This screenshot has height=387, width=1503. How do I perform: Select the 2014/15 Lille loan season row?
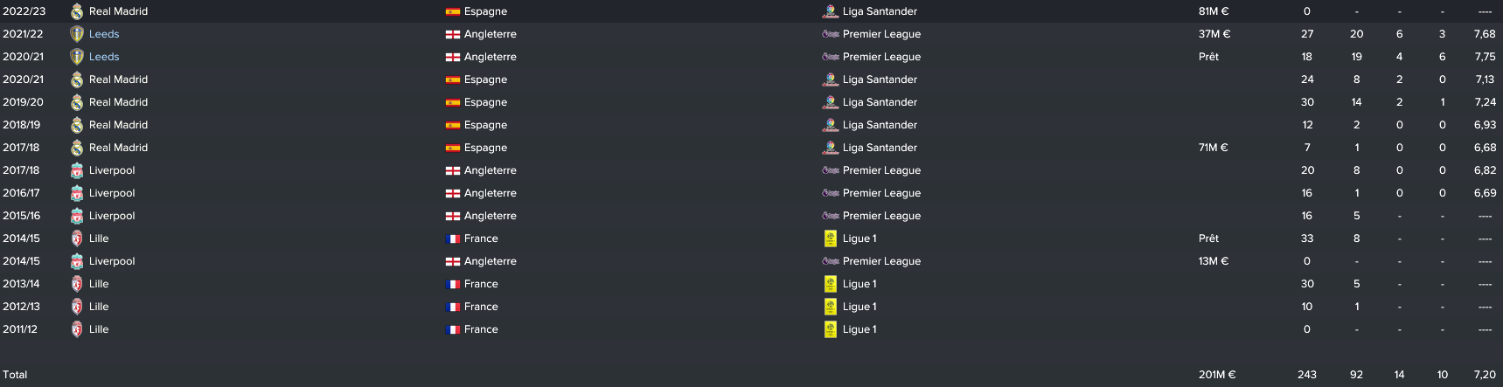(x=751, y=238)
